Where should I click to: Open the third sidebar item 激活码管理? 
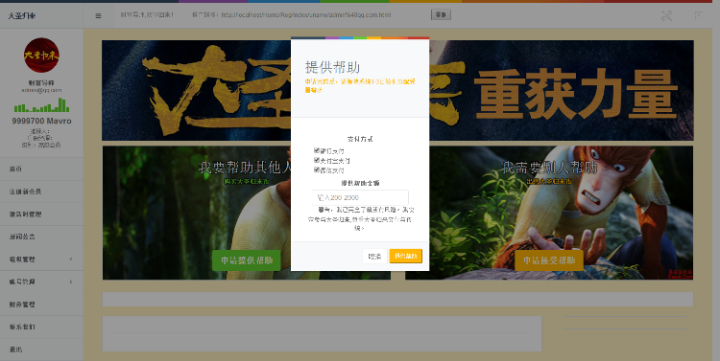[41, 214]
